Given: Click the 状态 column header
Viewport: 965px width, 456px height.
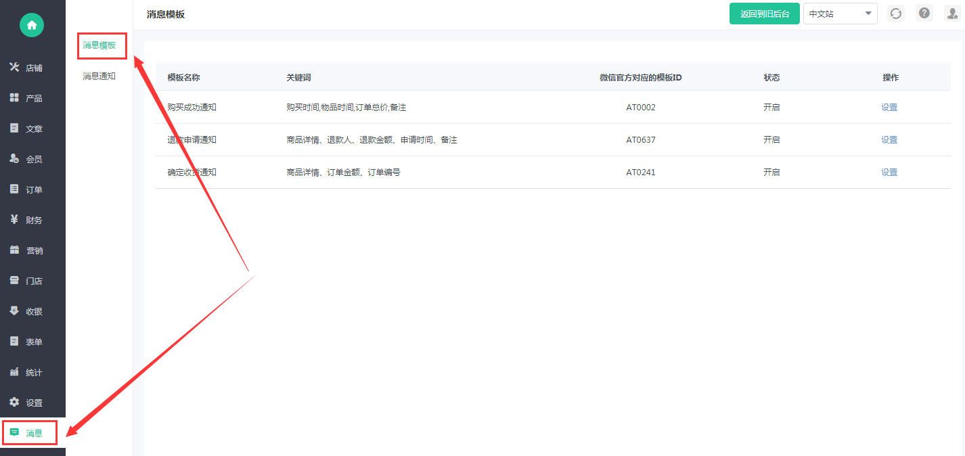Looking at the screenshot, I should (x=771, y=77).
